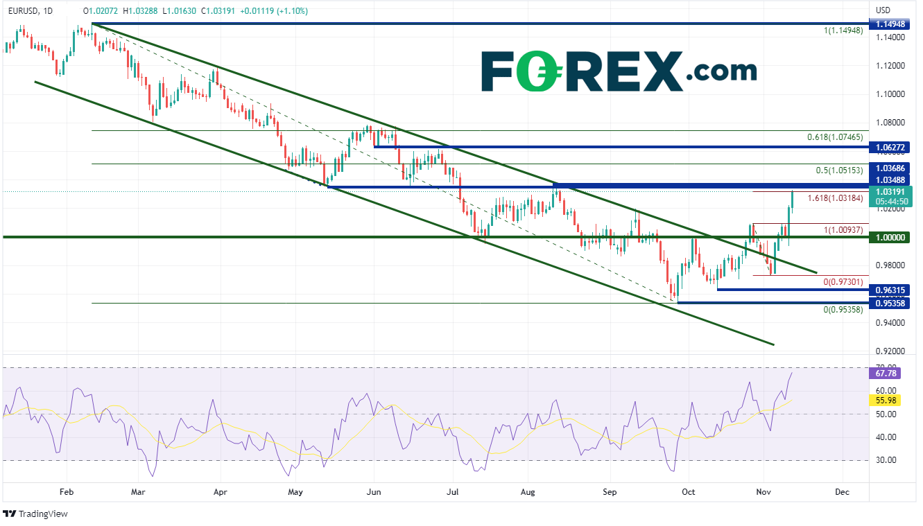This screenshot has height=526, width=923.
Task: Open the USD currency selector on the price axis
Action: [883, 10]
